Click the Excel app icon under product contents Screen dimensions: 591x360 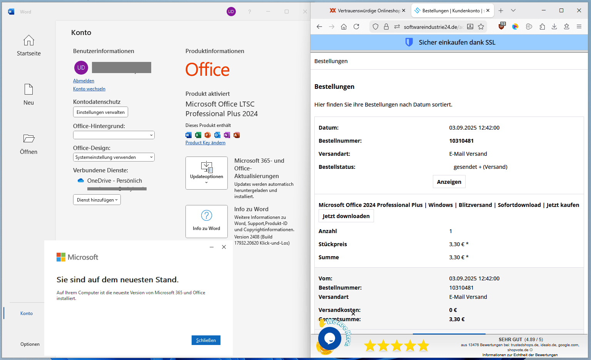[x=198, y=135]
